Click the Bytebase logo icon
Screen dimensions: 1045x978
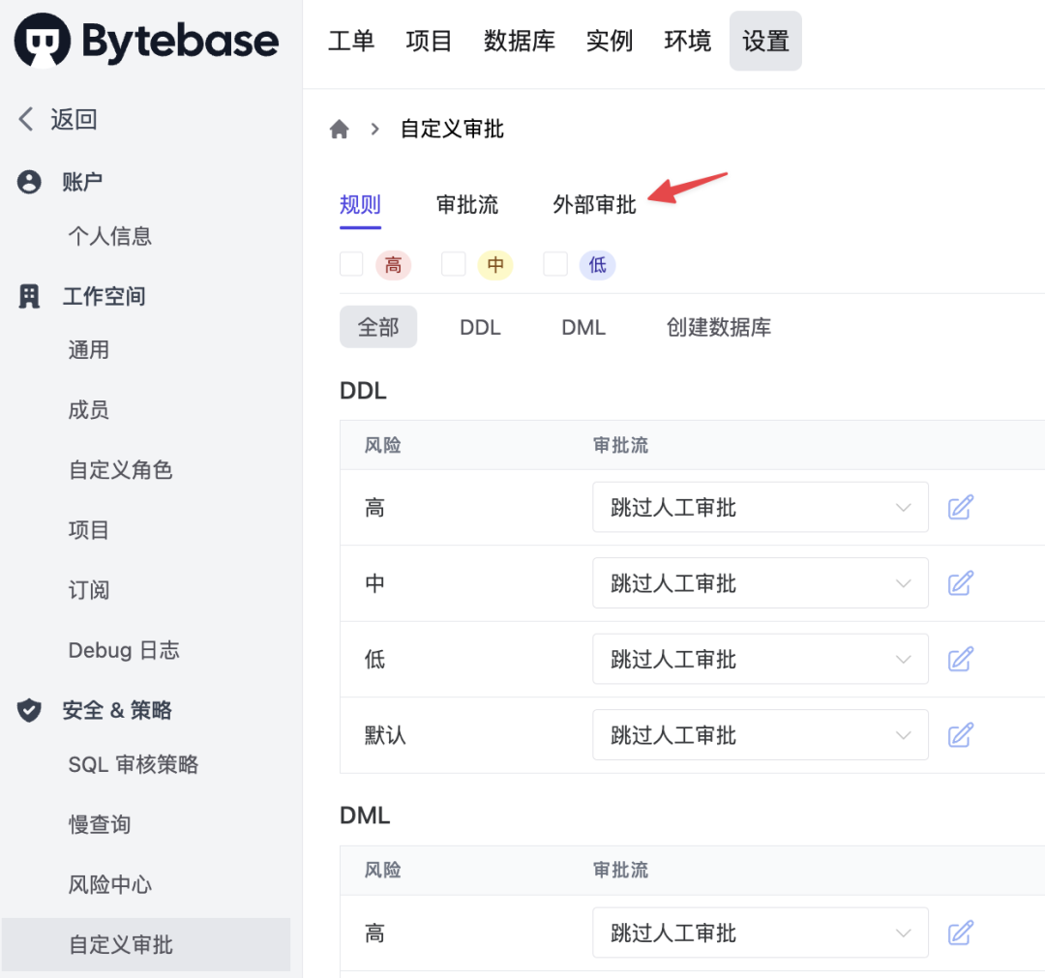click(x=43, y=41)
